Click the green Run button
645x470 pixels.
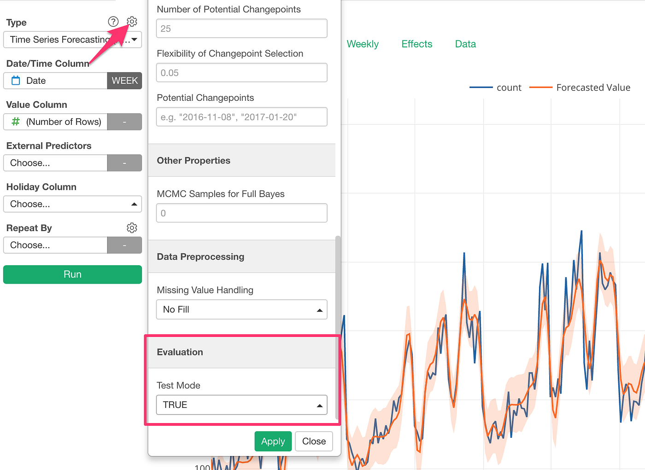click(x=72, y=274)
